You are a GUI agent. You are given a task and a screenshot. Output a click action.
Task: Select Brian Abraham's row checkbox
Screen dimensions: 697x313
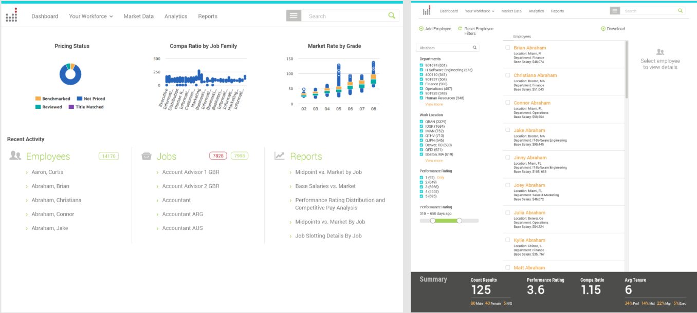tap(508, 48)
